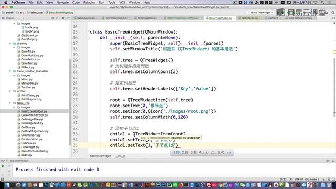This screenshot has height=189, width=336.
Task: Open the File menu
Action: tap(31, 2)
